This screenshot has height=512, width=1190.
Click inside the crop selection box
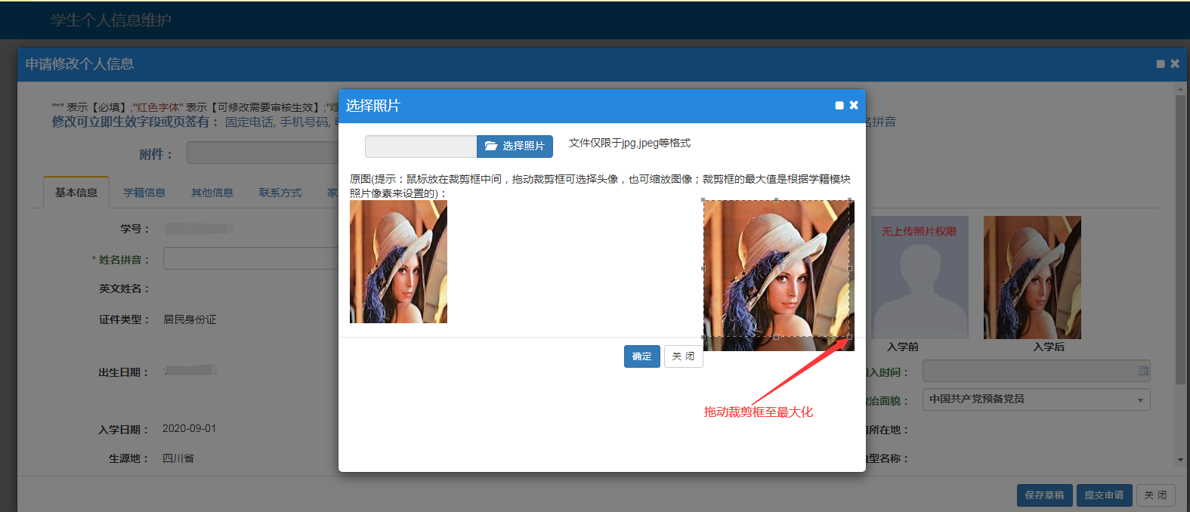coord(777,268)
